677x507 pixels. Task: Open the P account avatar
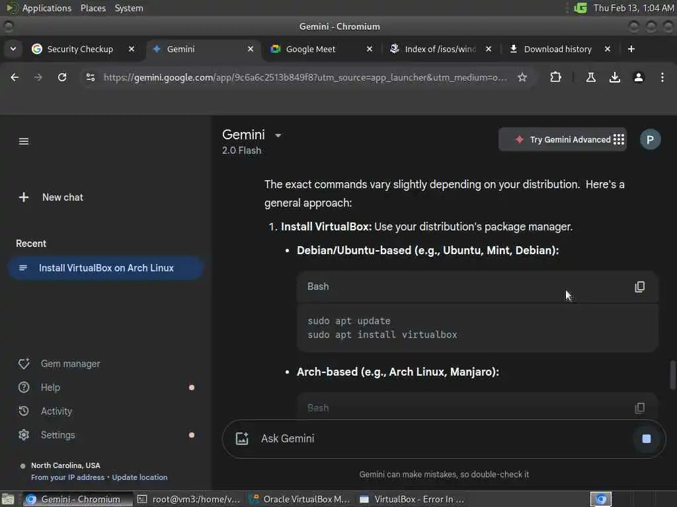pos(650,139)
